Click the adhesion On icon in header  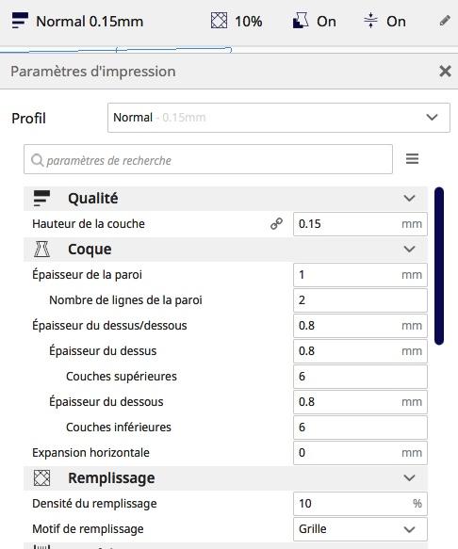pyautogui.click(x=370, y=21)
